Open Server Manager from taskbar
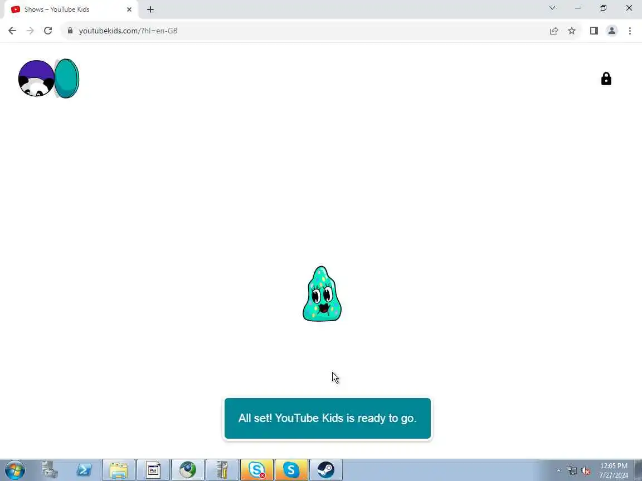This screenshot has height=481, width=642. pos(50,470)
